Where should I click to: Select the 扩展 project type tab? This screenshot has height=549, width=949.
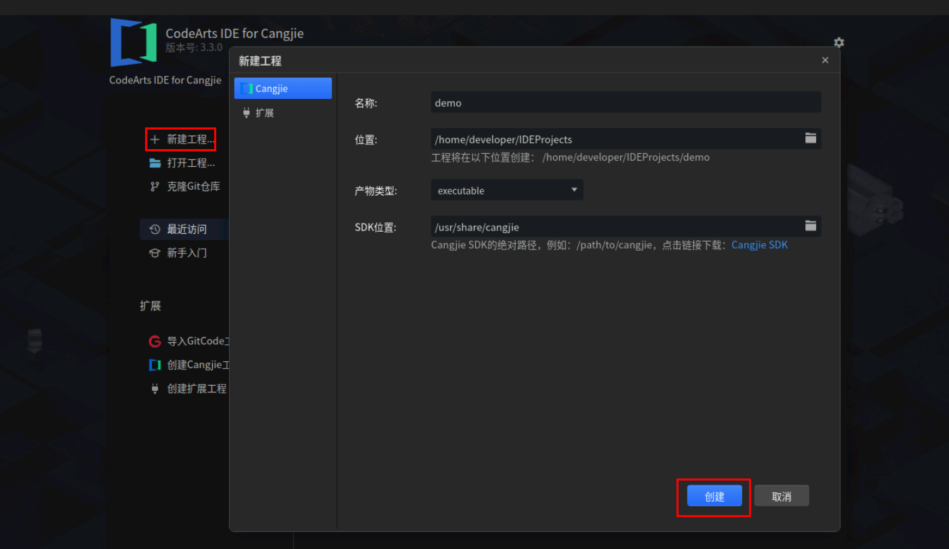click(x=283, y=113)
